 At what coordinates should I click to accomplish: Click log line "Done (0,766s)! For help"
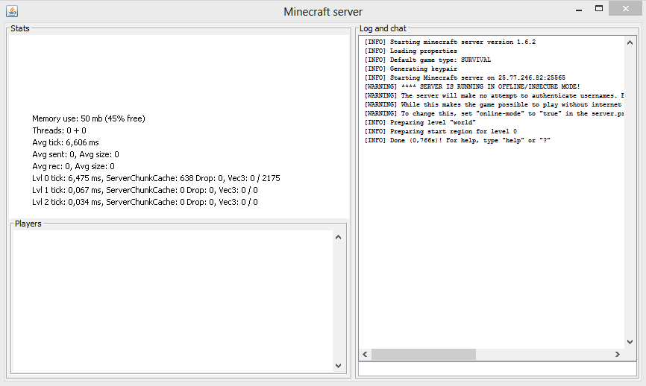tap(457, 141)
